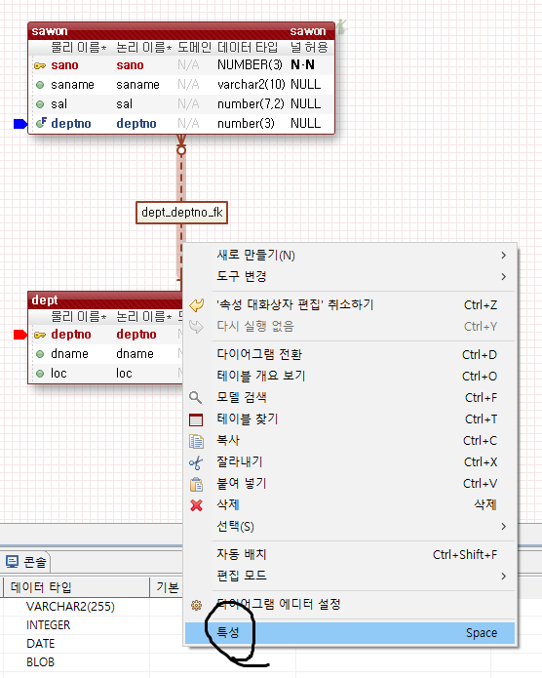
Task: Click the 도메인 header in sawon table
Action: (x=195, y=47)
